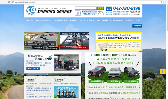Click the yellow scroll-to-top arrow button
This screenshot has width=168, height=99.
click(163, 72)
